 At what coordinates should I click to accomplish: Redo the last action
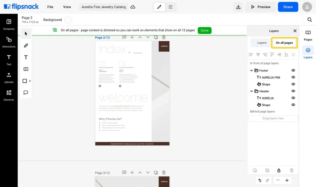pos(267,180)
